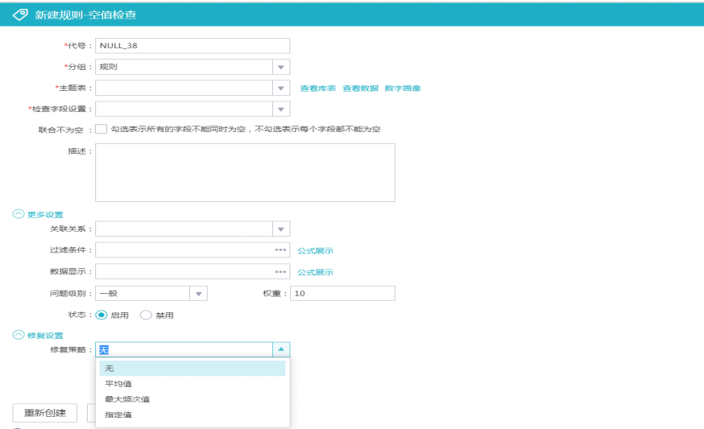
Task: Select the 禁用 status radio button
Action: tap(146, 315)
